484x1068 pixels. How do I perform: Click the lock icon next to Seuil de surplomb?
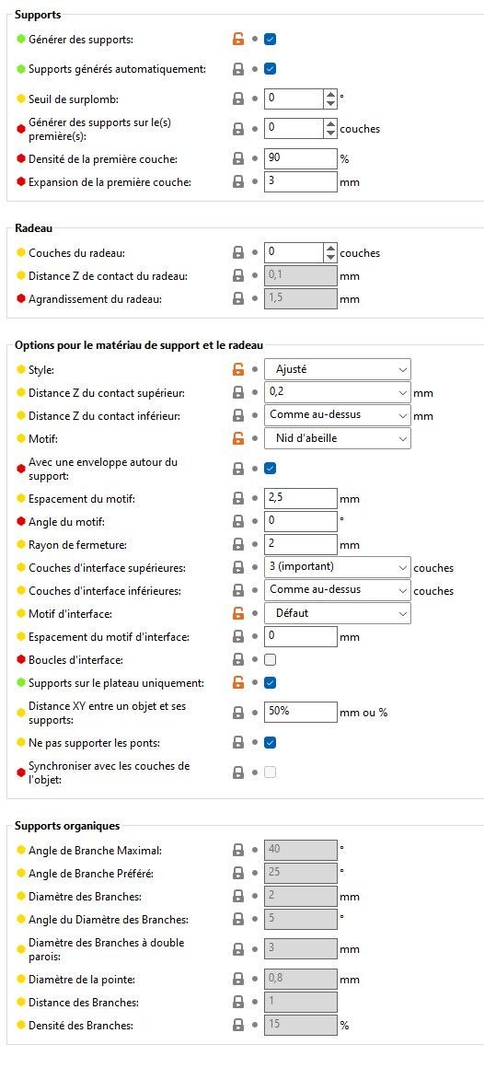(x=238, y=99)
